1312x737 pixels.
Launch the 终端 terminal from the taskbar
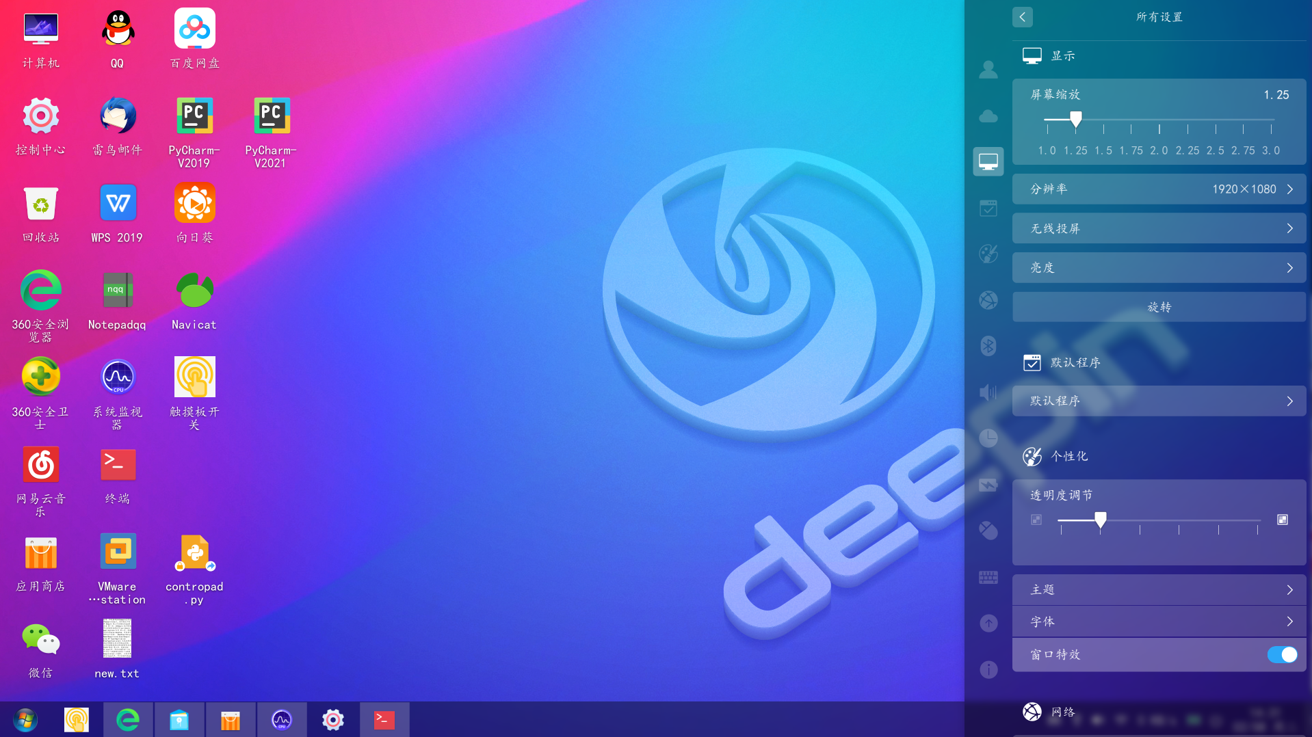[x=384, y=720]
